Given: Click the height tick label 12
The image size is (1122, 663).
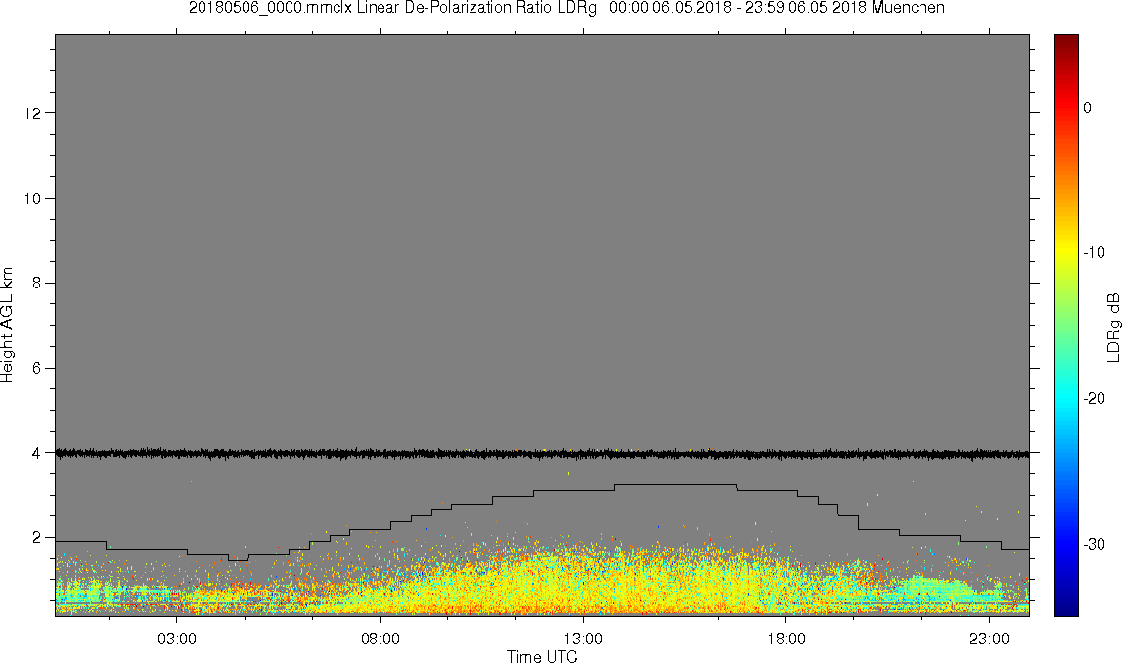Looking at the screenshot, I should point(31,113).
